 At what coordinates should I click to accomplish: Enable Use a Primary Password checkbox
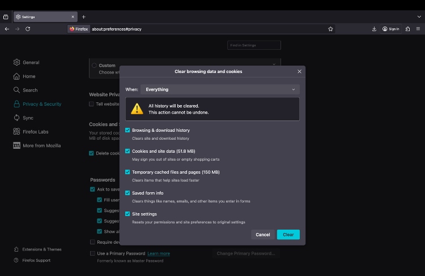click(92, 253)
